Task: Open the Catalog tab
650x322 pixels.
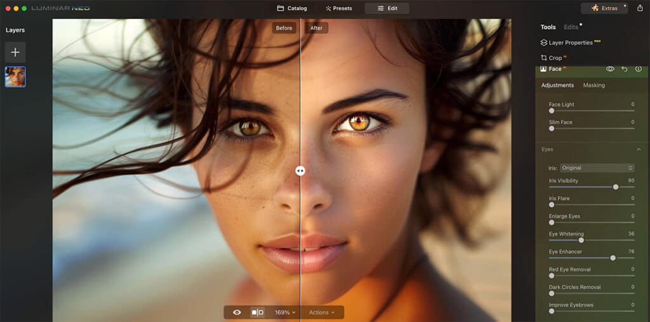Action: tap(292, 8)
